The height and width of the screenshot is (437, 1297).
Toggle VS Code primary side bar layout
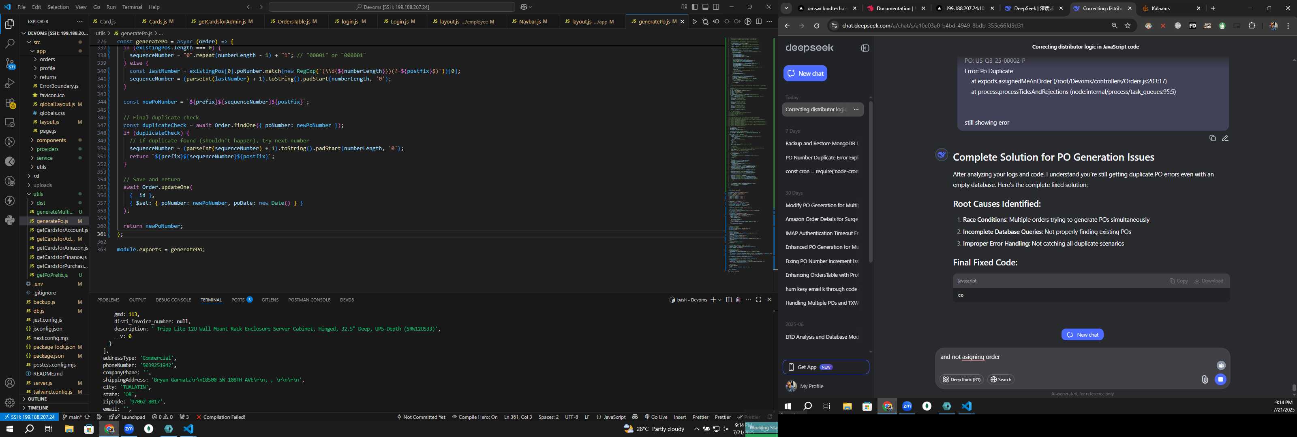(695, 7)
